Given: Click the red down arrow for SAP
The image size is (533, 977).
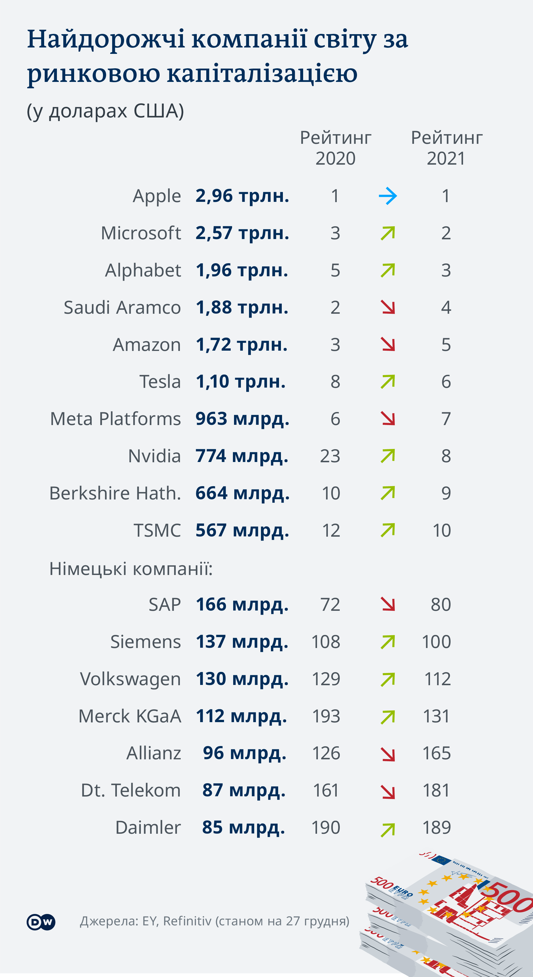Looking at the screenshot, I should click(388, 605).
